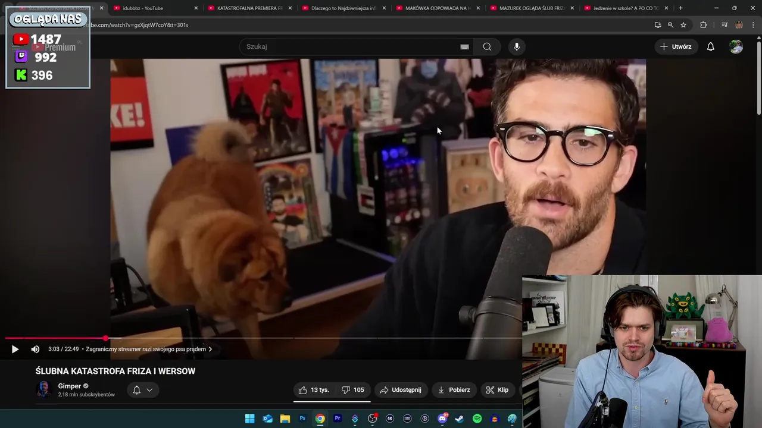The width and height of the screenshot is (762, 428).
Task: Dislike the video showing 105
Action: click(x=352, y=390)
